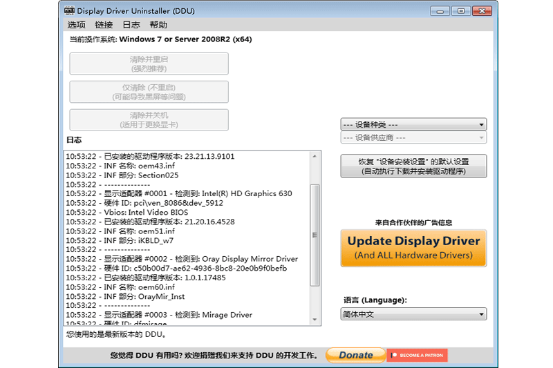Maximize the DDU window
The image size is (553, 368).
pos(460,10)
